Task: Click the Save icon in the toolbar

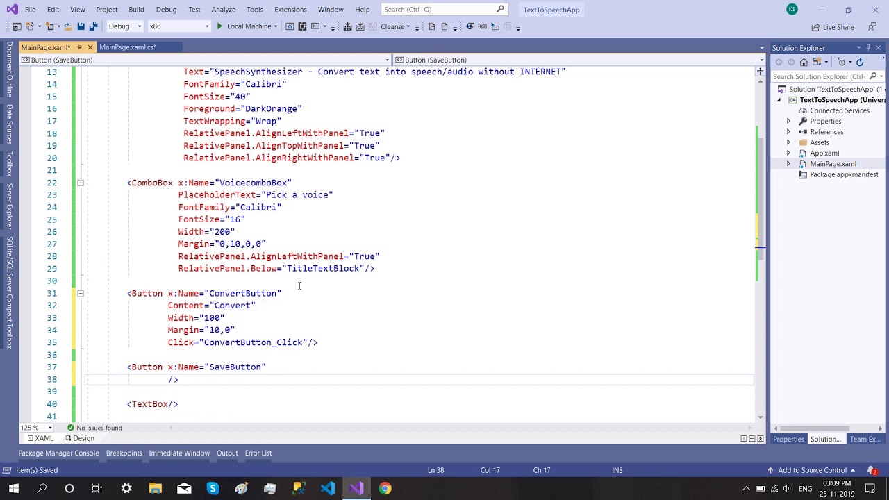Action: [81, 26]
